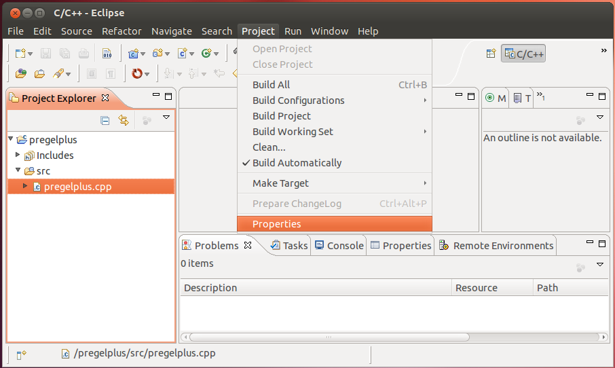The height and width of the screenshot is (368, 615).
Task: Expand the pregelplus.cpp tree node
Action: [x=25, y=185]
